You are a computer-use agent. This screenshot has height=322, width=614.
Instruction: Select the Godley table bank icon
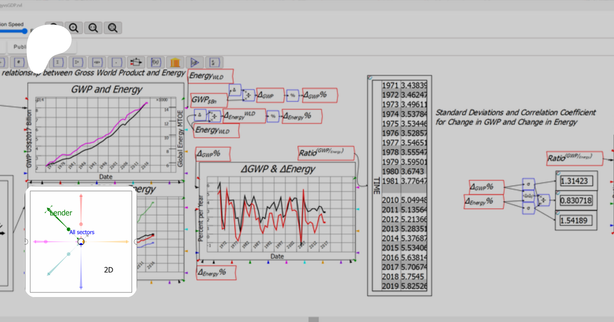coord(175,62)
